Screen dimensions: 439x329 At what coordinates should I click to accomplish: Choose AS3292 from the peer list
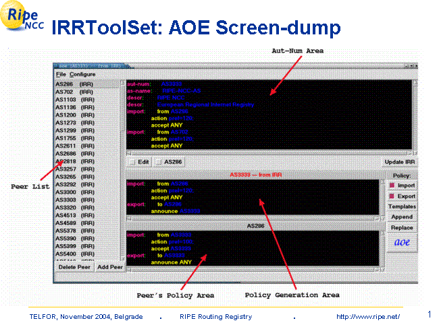(x=74, y=184)
